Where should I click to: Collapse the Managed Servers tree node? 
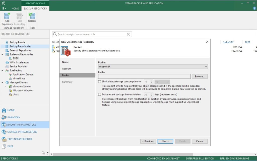pyautogui.click(x=2, y=83)
